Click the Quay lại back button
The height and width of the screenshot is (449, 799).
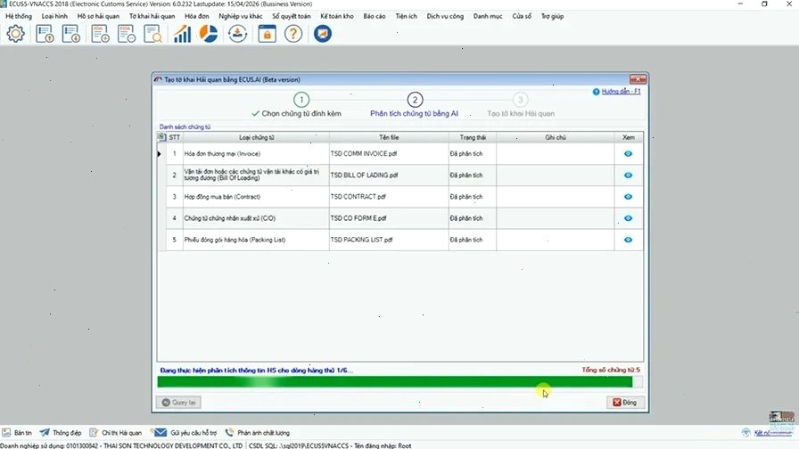[179, 402]
